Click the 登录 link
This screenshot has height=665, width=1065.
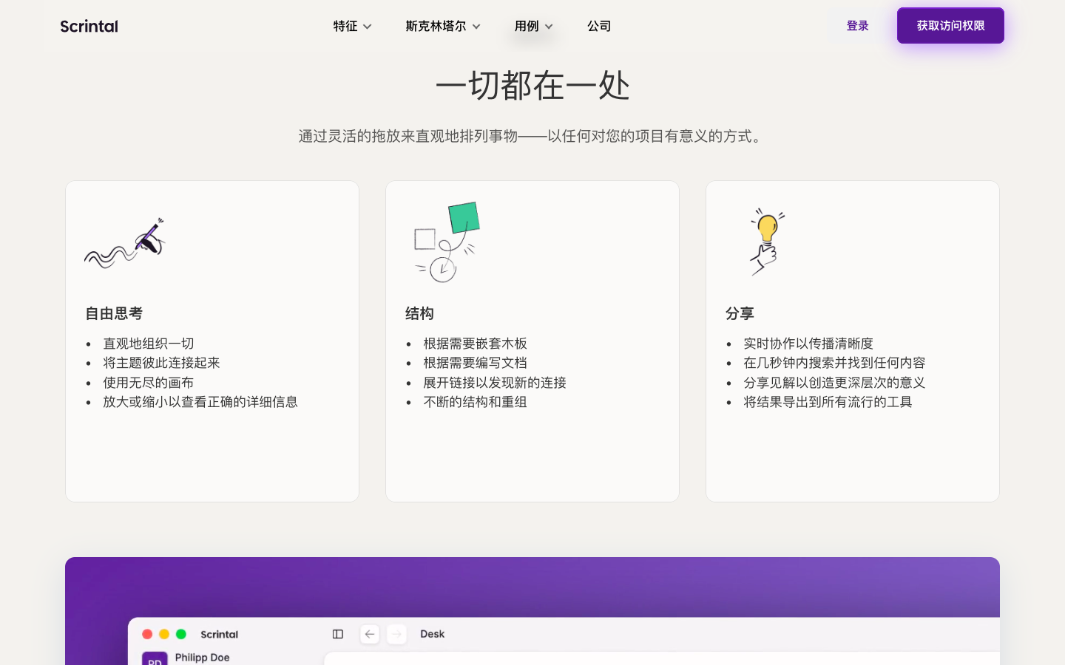[857, 26]
